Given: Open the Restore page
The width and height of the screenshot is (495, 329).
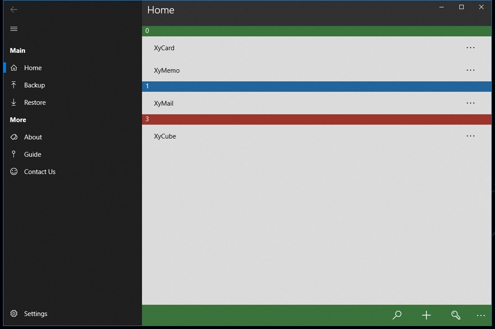Looking at the screenshot, I should point(73,102).
